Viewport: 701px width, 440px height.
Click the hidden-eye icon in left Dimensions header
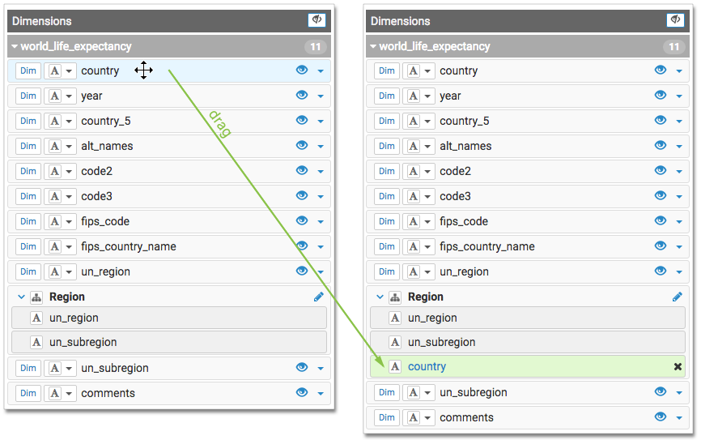(x=317, y=20)
